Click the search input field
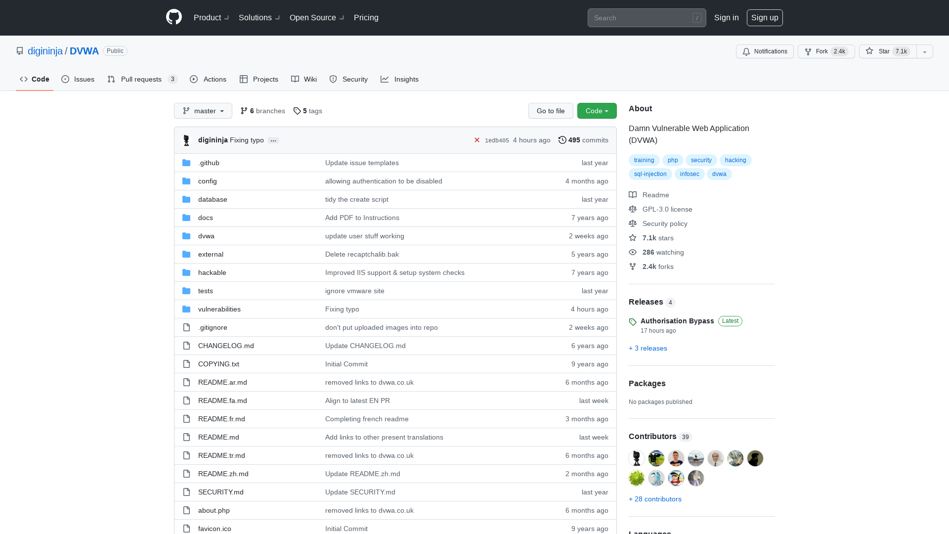 click(x=647, y=18)
